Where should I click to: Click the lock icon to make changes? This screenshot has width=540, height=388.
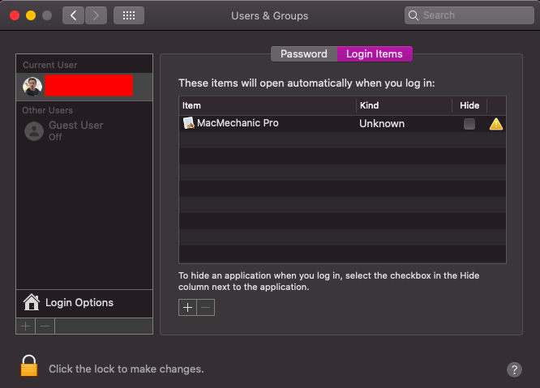click(x=29, y=366)
